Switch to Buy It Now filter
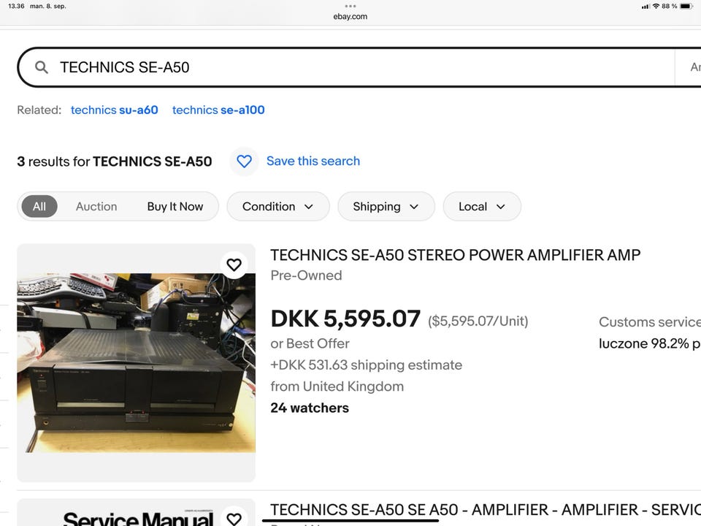Image resolution: width=701 pixels, height=526 pixels. pyautogui.click(x=175, y=206)
